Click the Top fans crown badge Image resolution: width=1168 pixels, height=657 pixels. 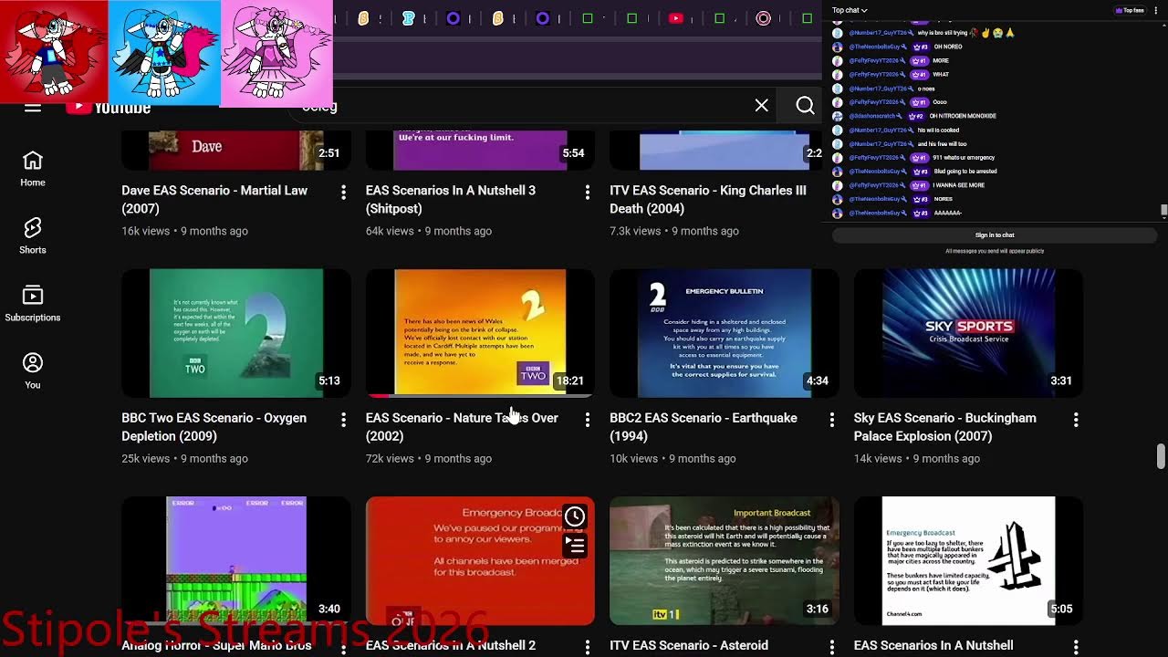1130,10
